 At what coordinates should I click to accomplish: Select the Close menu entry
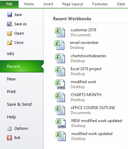pyautogui.click(x=19, y=43)
